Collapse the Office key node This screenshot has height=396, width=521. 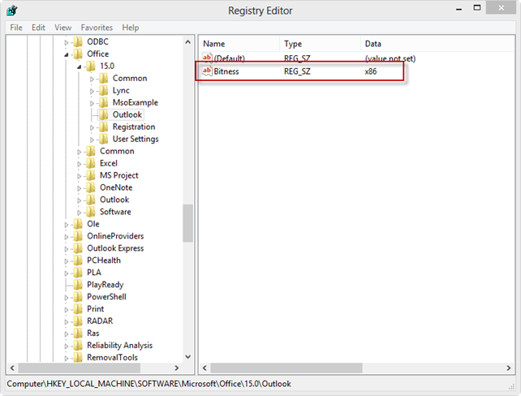[x=66, y=54]
